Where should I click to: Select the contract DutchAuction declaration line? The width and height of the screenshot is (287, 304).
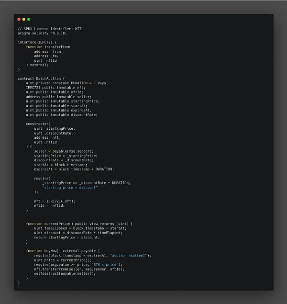(x=44, y=79)
